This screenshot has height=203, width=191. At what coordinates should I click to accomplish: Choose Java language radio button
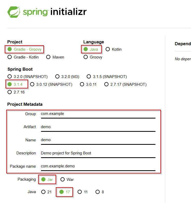tap(91, 49)
